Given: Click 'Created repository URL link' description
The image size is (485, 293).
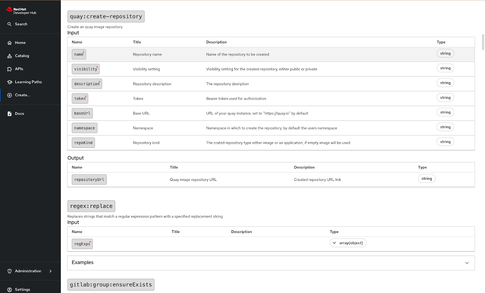Looking at the screenshot, I should (x=317, y=180).
